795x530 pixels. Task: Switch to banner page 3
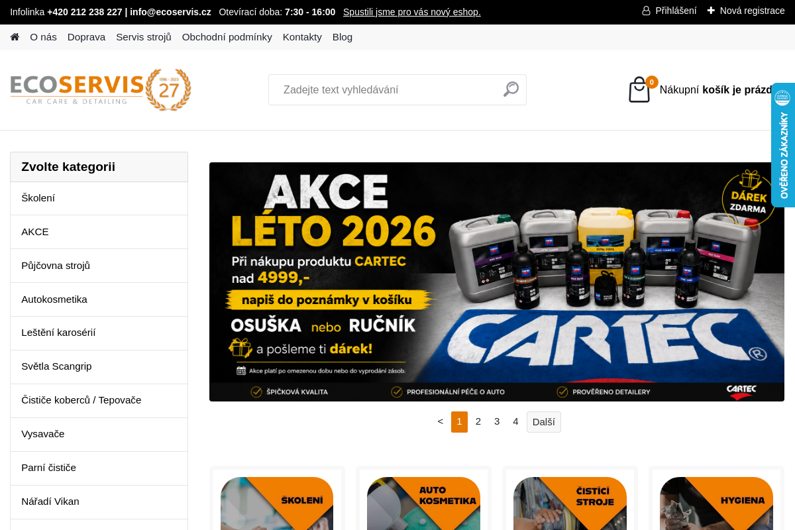point(497,421)
